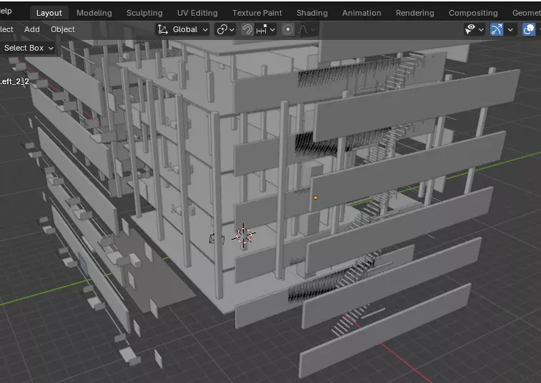Click the transform orientation axes icon
Image resolution: width=541 pixels, height=383 pixels.
tap(163, 30)
